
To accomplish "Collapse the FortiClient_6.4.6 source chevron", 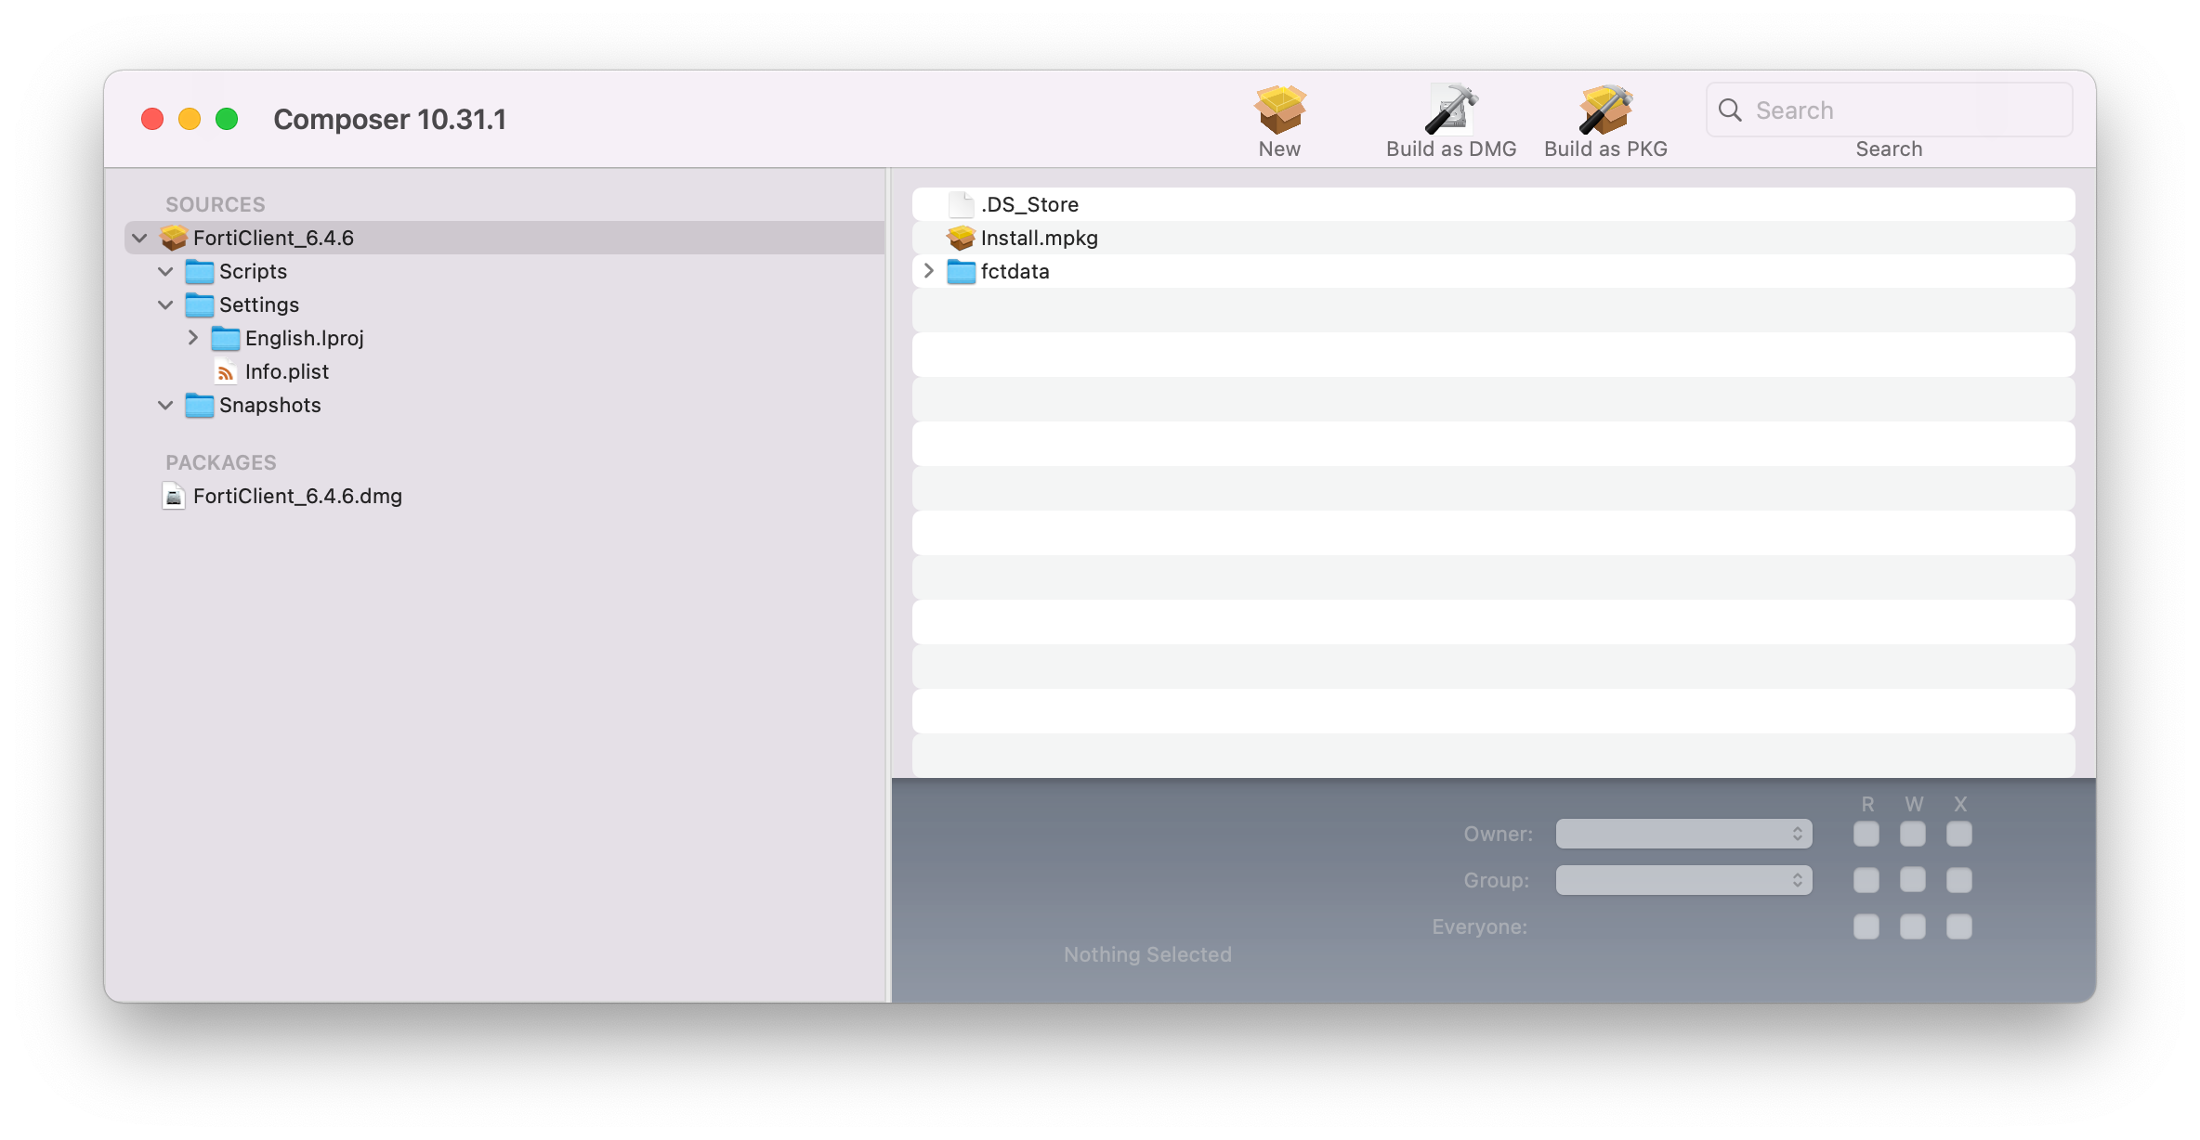I will click(139, 238).
